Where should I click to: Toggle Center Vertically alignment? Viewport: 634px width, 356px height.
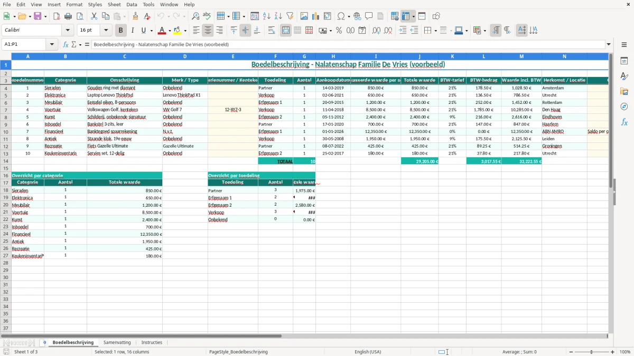tap(245, 31)
